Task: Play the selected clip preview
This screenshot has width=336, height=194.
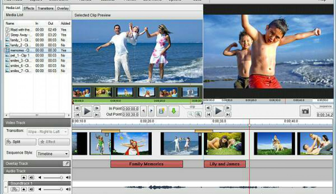Action: tap(87, 111)
